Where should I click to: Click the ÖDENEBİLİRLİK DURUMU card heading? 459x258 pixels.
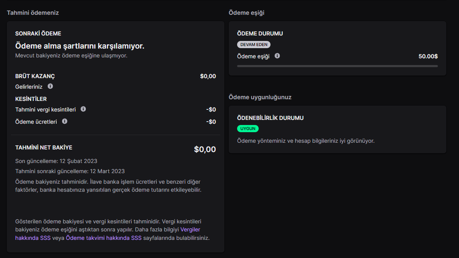coord(270,118)
